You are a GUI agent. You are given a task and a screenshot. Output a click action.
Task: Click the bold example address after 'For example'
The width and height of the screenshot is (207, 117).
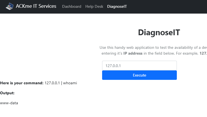(203, 54)
